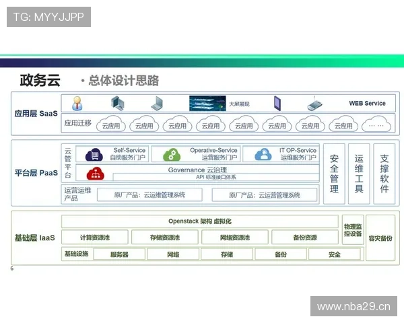Select the 总体设计思路 heading
404x323 pixels.
point(124,80)
